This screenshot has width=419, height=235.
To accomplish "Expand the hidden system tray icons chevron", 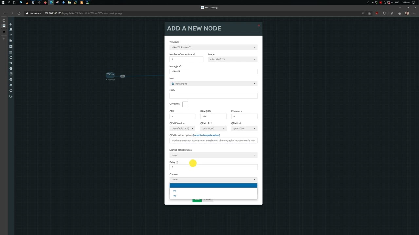I will point(373,2).
